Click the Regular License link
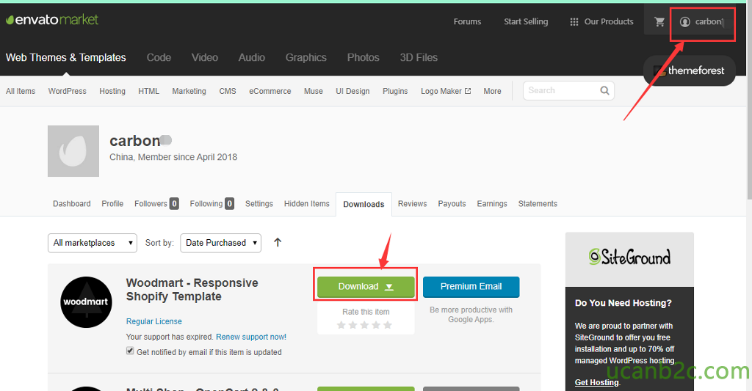 pyautogui.click(x=154, y=321)
